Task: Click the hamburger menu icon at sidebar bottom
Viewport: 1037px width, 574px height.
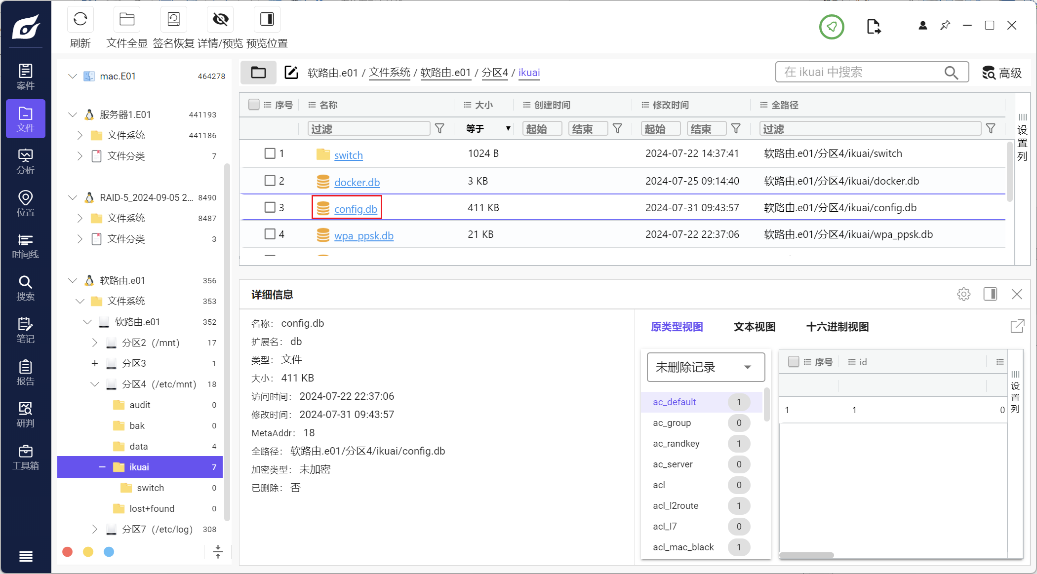Action: 26,557
